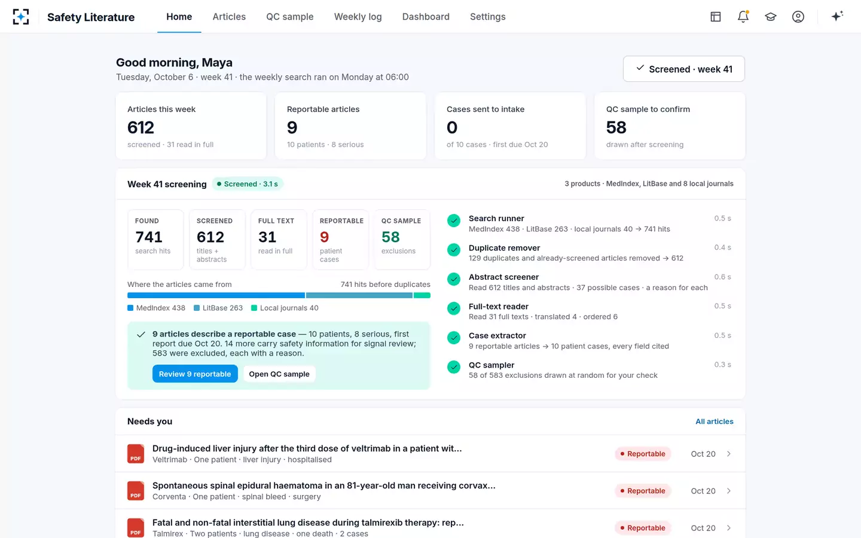Image resolution: width=861 pixels, height=538 pixels.
Task: Follow the All articles link
Action: coord(715,421)
